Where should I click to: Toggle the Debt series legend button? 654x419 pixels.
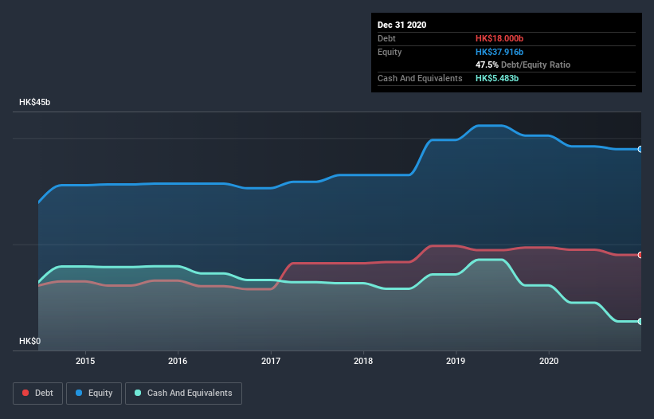tap(37, 394)
